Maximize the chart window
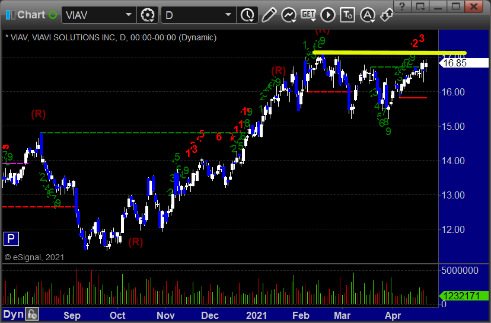Viewport: 491px width, 323px height. [x=456, y=7]
